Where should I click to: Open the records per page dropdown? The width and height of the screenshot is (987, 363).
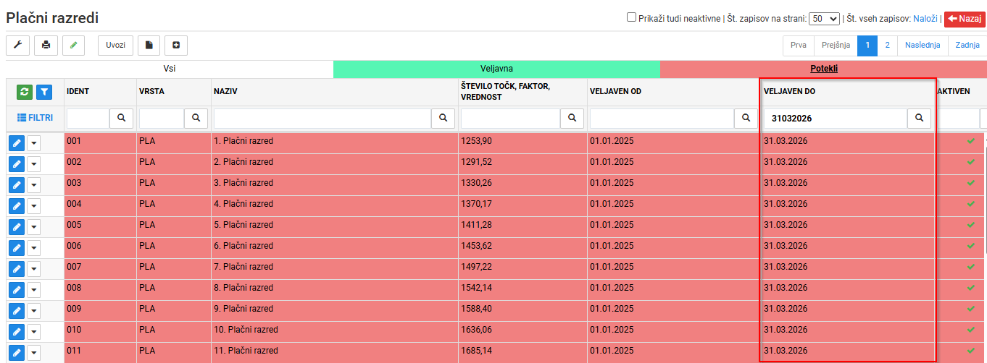[824, 18]
